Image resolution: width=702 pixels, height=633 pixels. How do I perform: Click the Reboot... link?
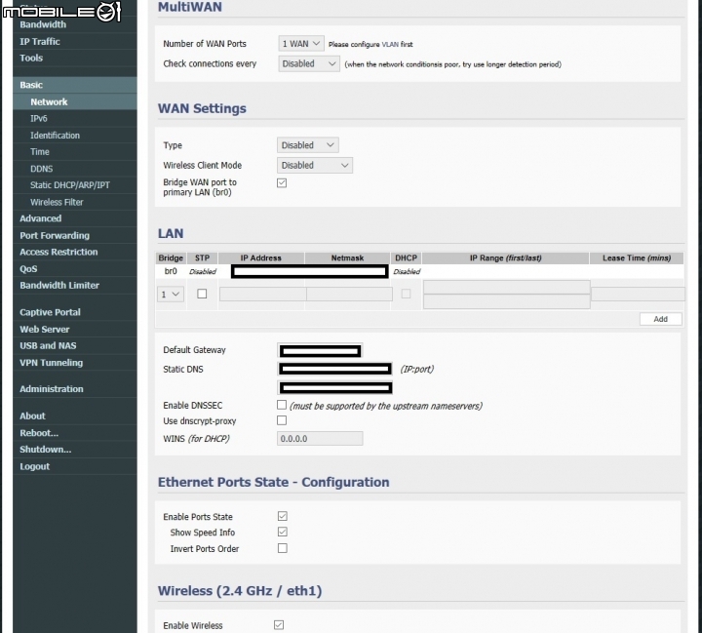(39, 433)
